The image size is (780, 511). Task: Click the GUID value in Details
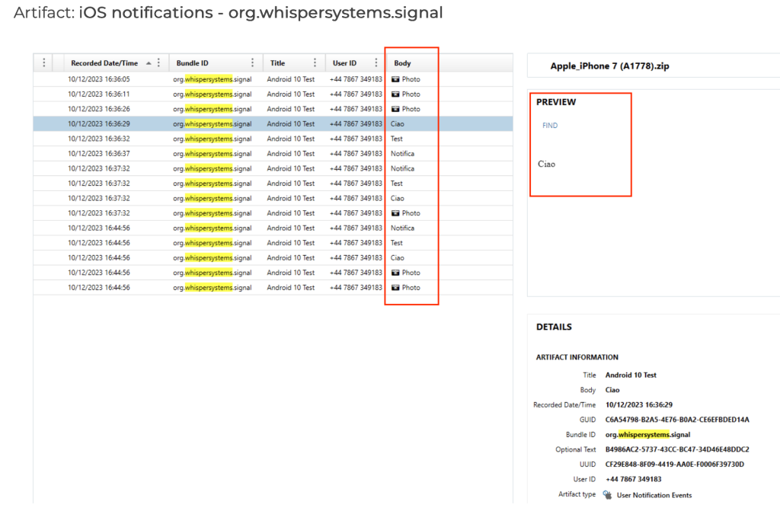[677, 420]
